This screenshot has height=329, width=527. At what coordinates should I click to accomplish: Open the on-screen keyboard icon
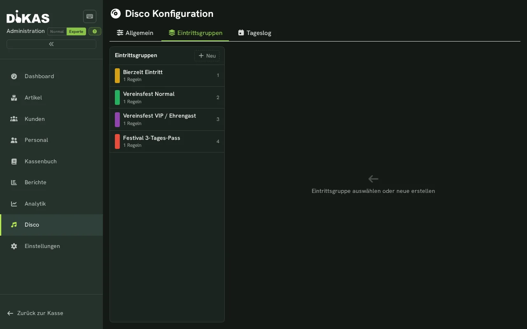pyautogui.click(x=90, y=16)
